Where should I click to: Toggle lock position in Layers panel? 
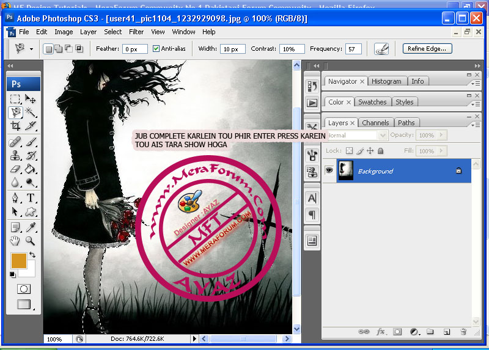(x=370, y=151)
